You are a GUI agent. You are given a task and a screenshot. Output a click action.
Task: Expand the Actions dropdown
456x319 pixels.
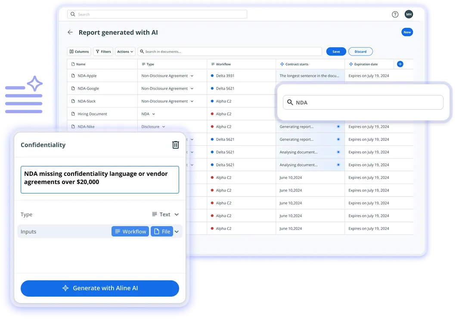click(125, 52)
